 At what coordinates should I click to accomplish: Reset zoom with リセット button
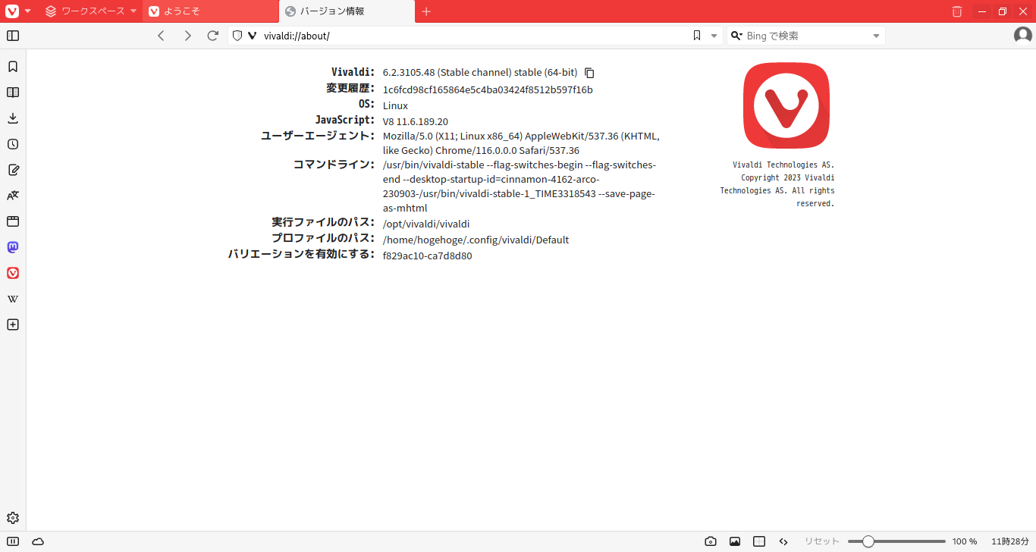pyautogui.click(x=822, y=541)
